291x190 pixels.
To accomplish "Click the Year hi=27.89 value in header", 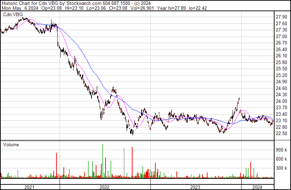I will pyautogui.click(x=171, y=8).
